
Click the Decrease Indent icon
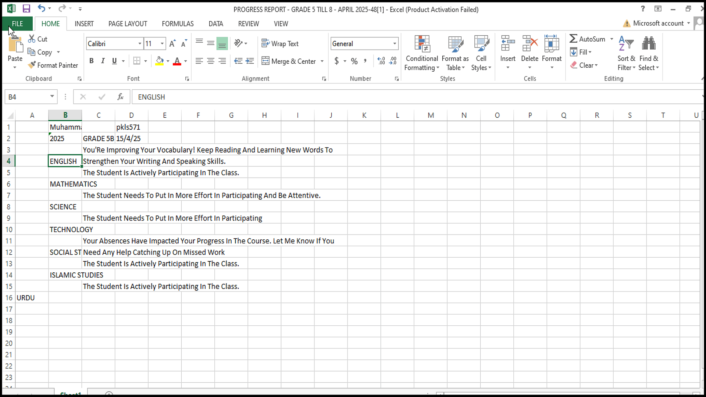[238, 61]
